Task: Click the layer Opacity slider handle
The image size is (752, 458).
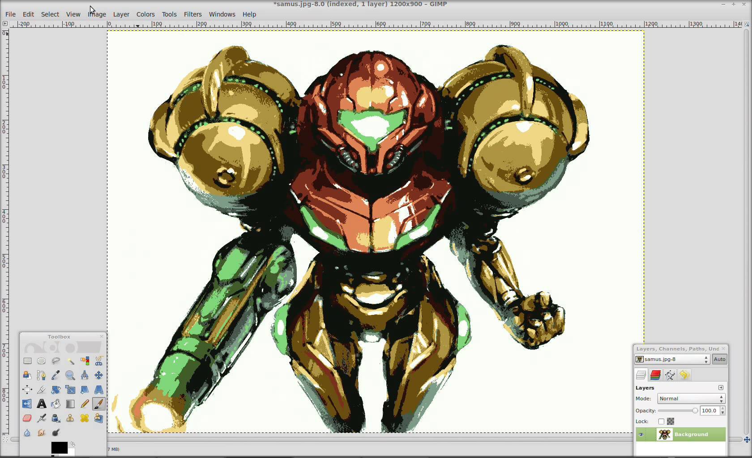Action: 695,411
